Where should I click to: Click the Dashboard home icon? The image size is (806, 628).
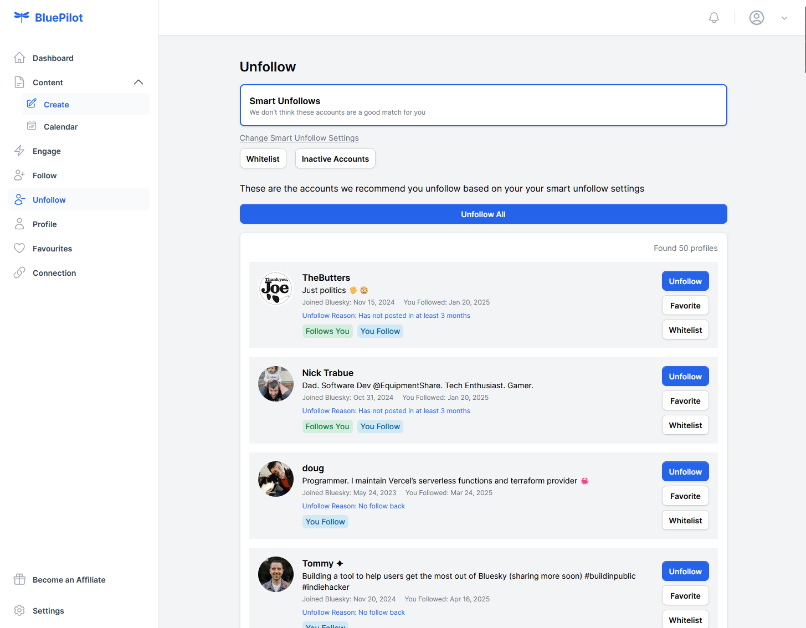click(19, 58)
